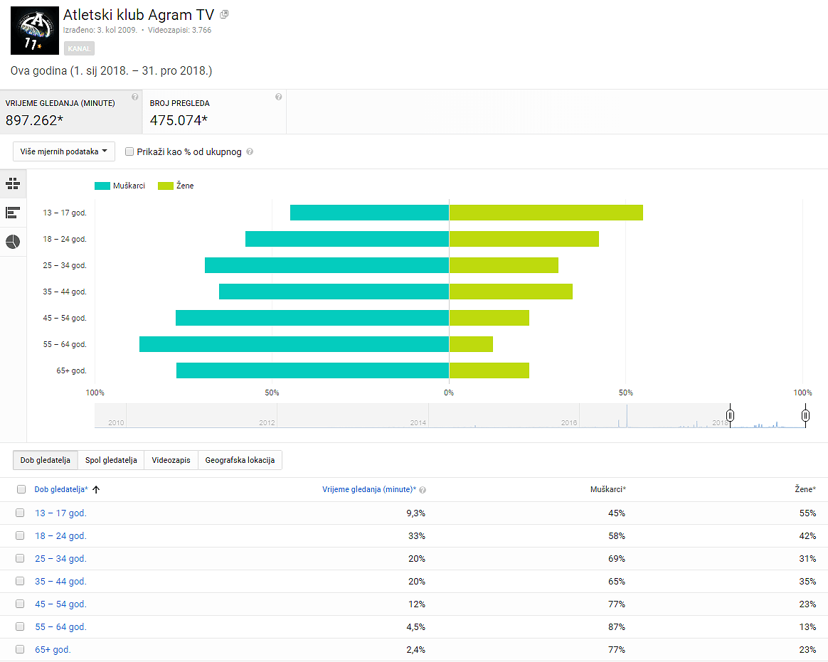Open the '25 – 34 god.' age group link
828x662 pixels.
[x=60, y=559]
